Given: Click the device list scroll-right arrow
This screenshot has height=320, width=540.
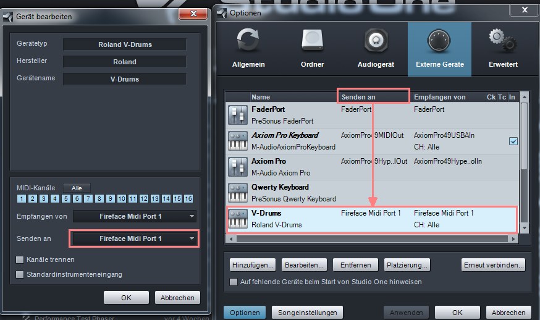Looking at the screenshot, I should (513, 238).
